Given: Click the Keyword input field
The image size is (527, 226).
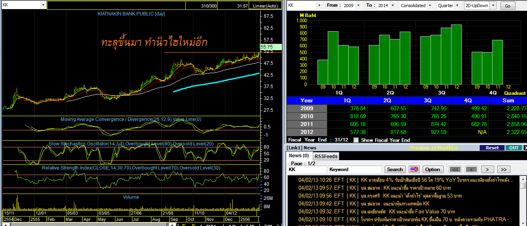Looking at the screenshot, I should pyautogui.click(x=355, y=169).
